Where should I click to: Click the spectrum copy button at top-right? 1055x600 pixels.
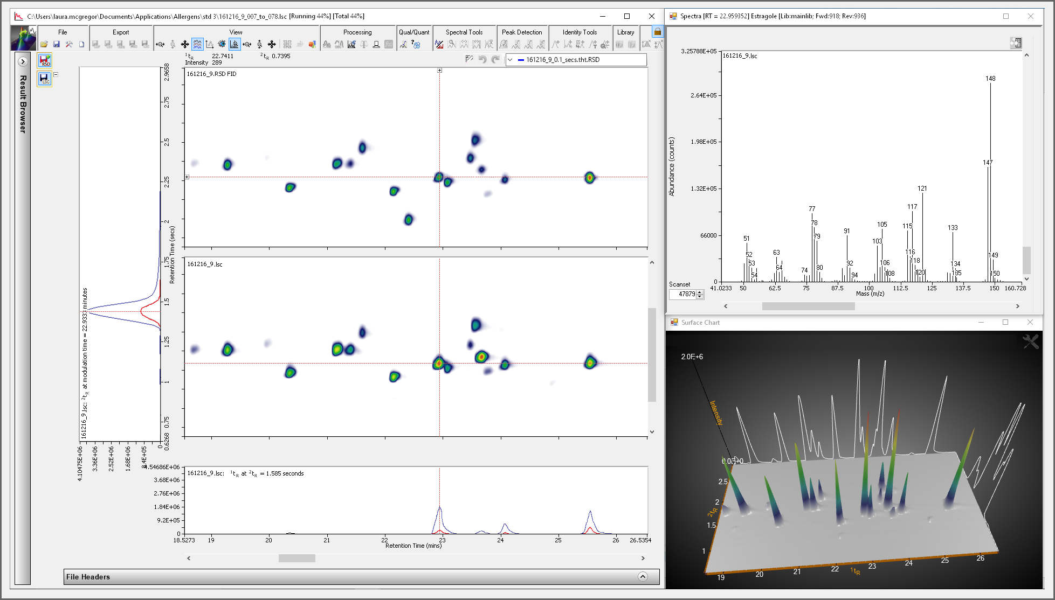click(x=1016, y=43)
